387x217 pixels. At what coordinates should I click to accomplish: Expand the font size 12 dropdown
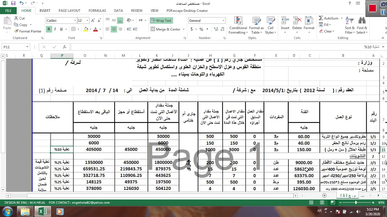pos(87,20)
